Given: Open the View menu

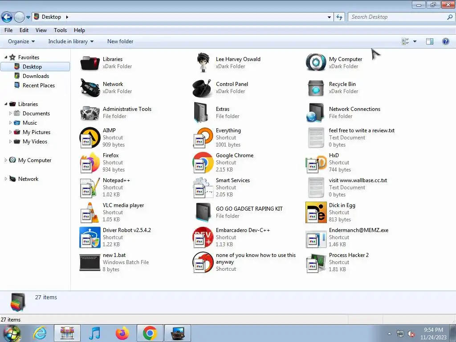Looking at the screenshot, I should click(41, 30).
